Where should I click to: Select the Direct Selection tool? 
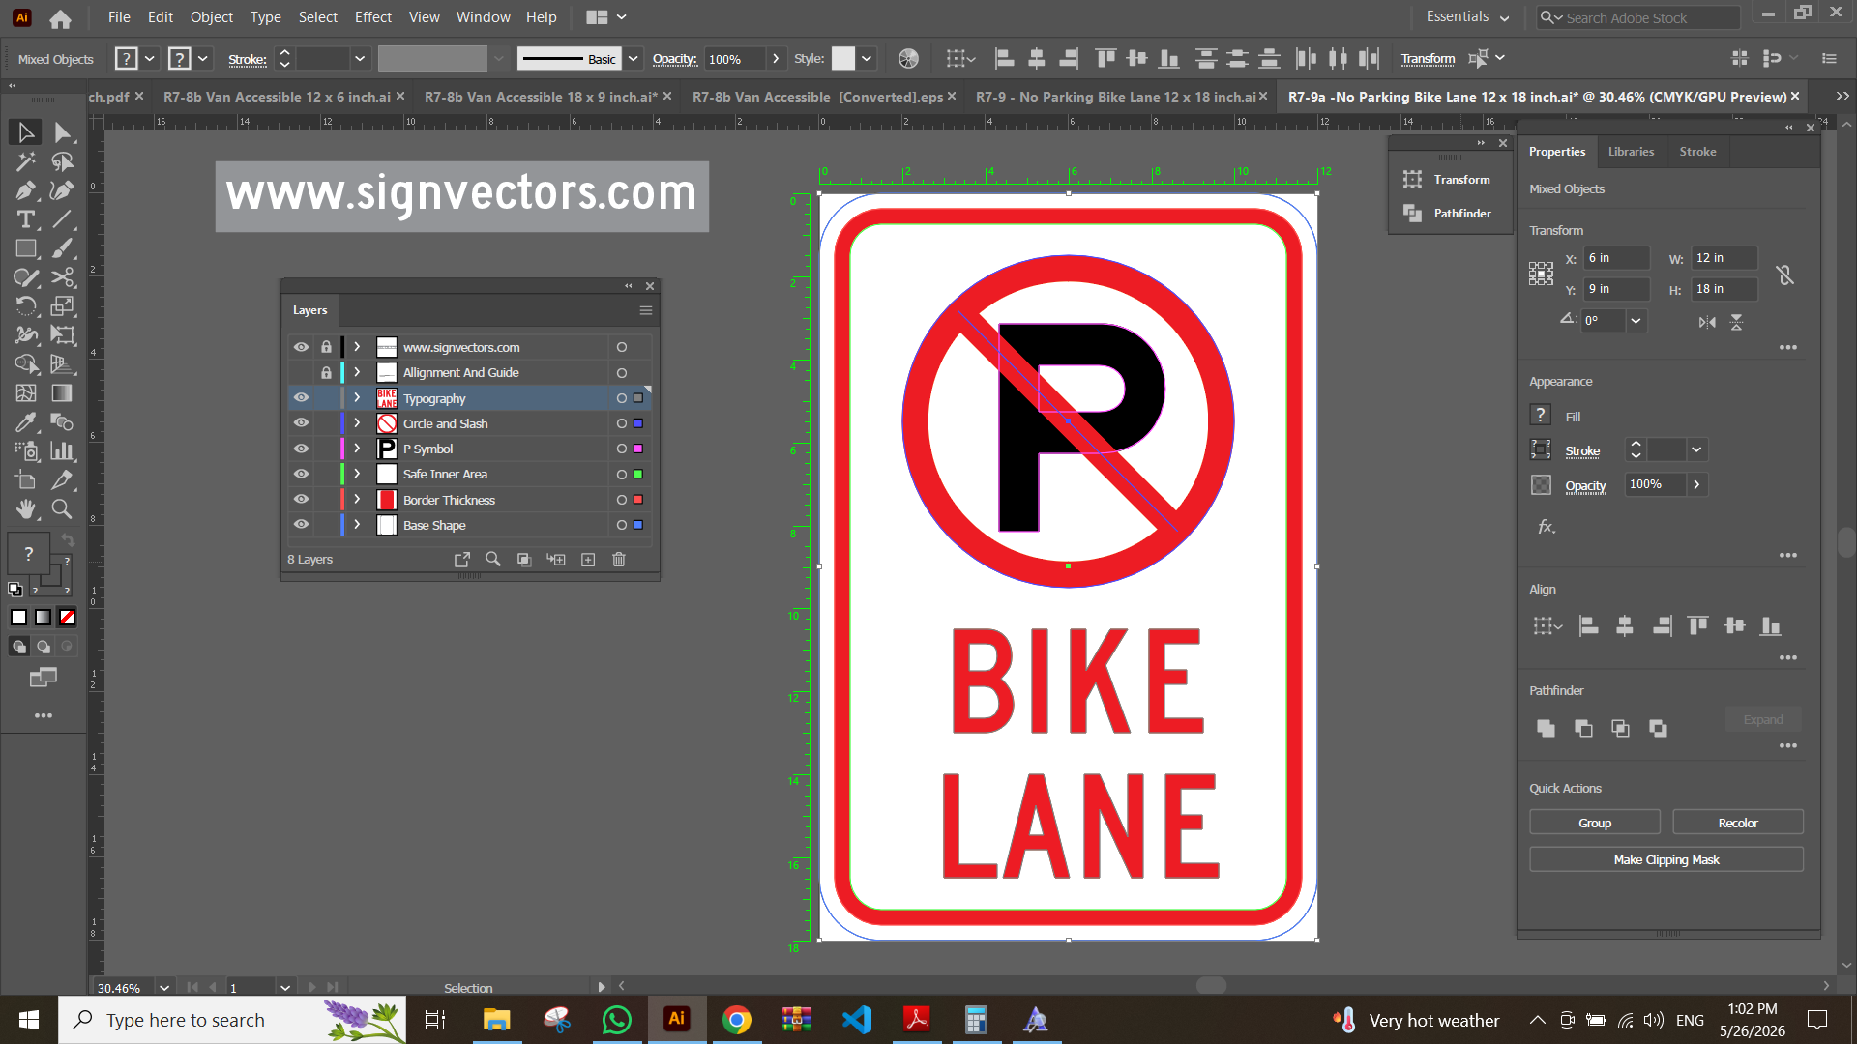63,132
